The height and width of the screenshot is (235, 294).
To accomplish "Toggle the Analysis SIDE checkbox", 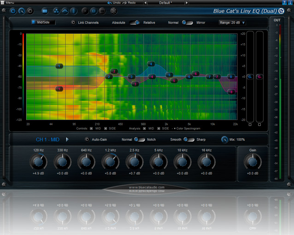I will pos(159,129).
